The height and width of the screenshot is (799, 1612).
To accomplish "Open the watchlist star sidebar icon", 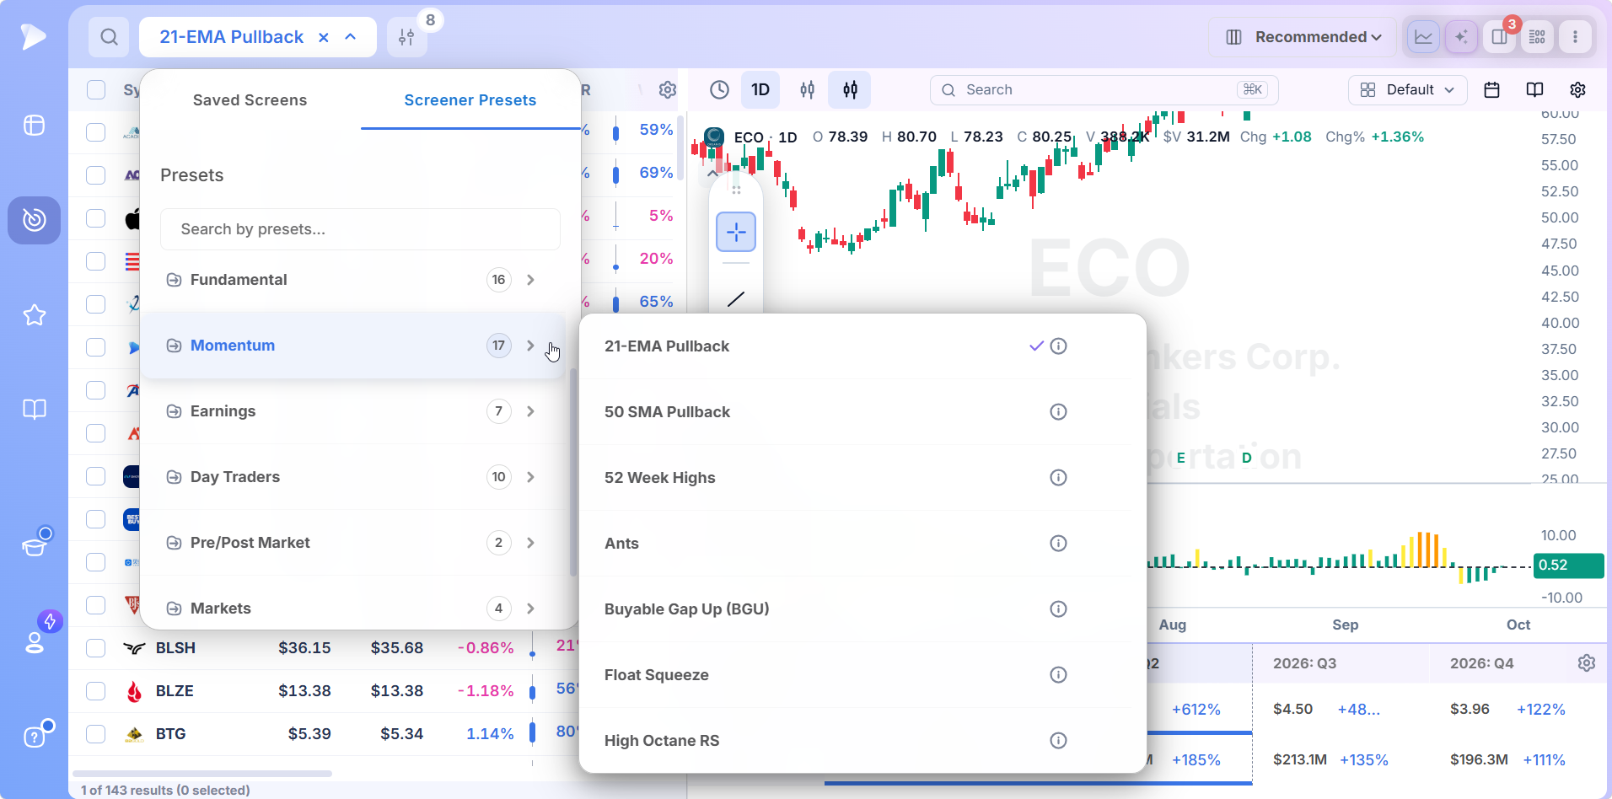I will pyautogui.click(x=34, y=315).
